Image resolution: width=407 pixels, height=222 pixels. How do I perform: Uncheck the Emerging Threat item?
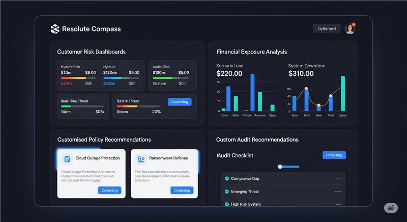(x=227, y=192)
